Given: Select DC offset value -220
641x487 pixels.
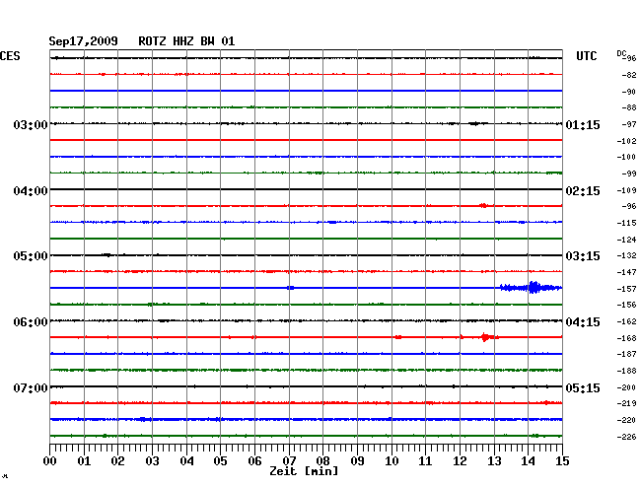Looking at the screenshot, I should pos(626,420).
